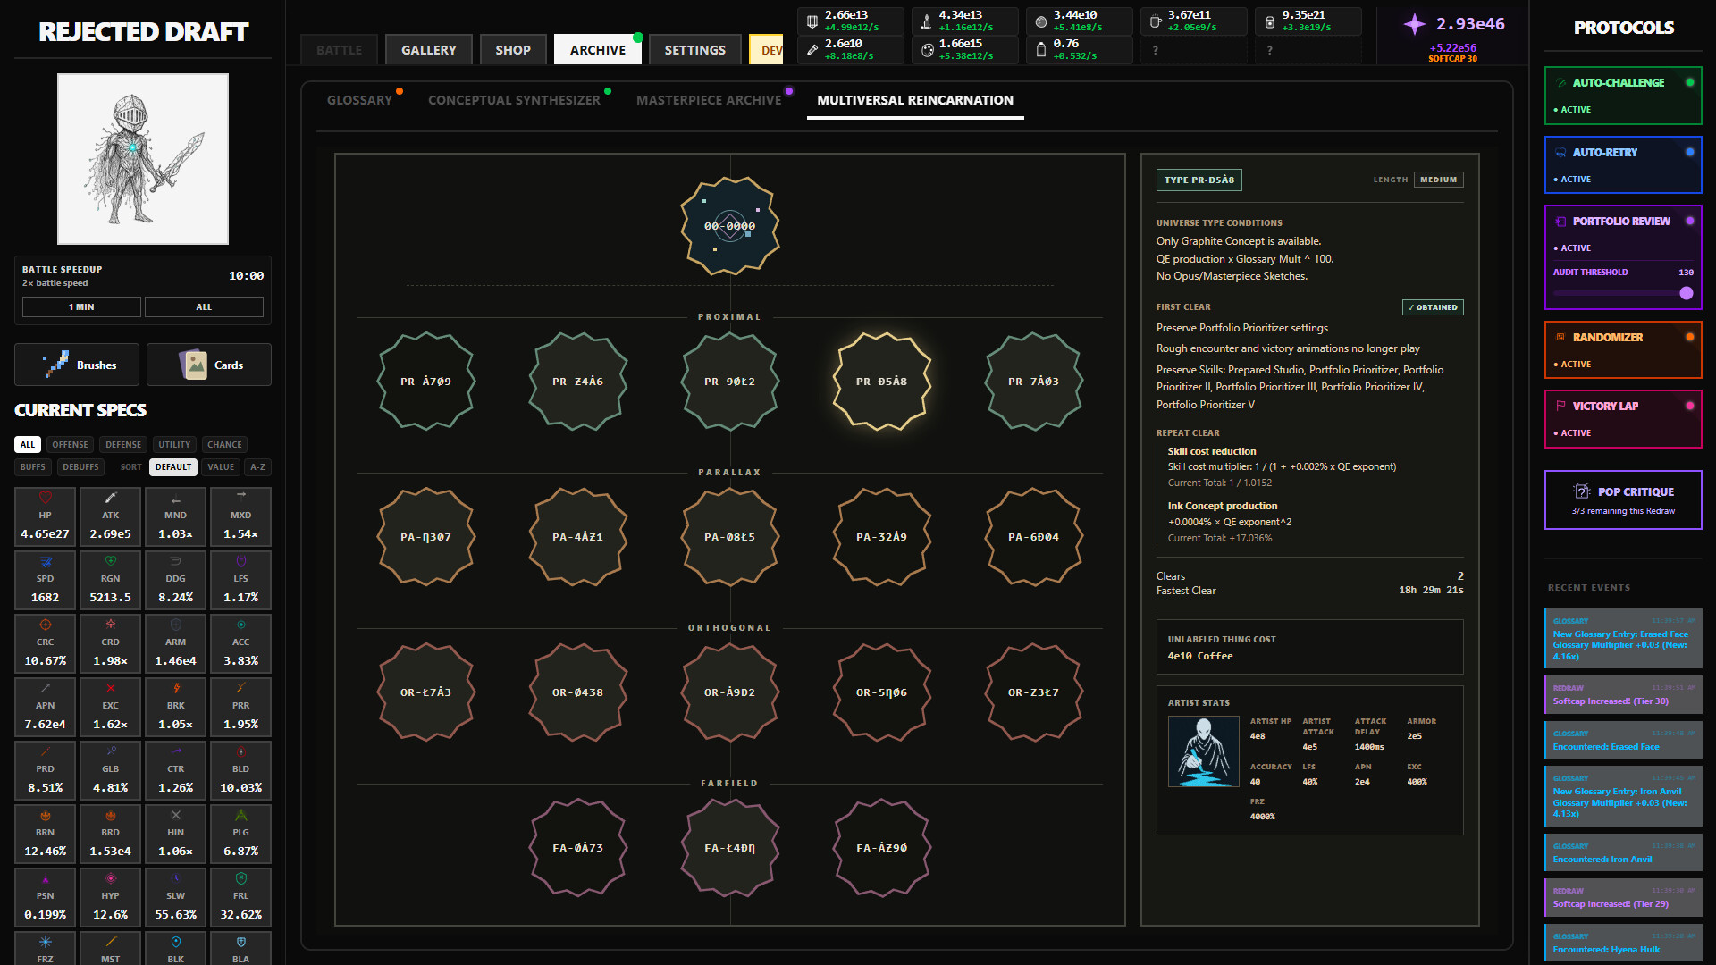Select orthogonal node OR-Ł7À3
Screen dimensions: 1716x965
(x=425, y=692)
